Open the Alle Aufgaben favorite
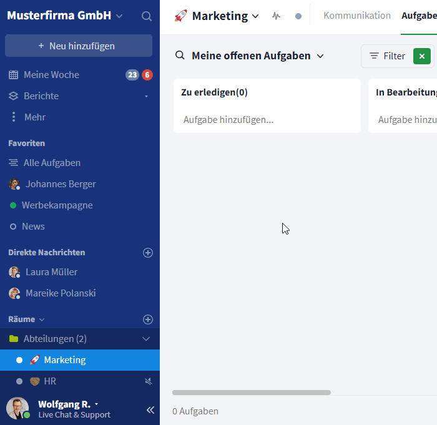 pyautogui.click(x=52, y=163)
